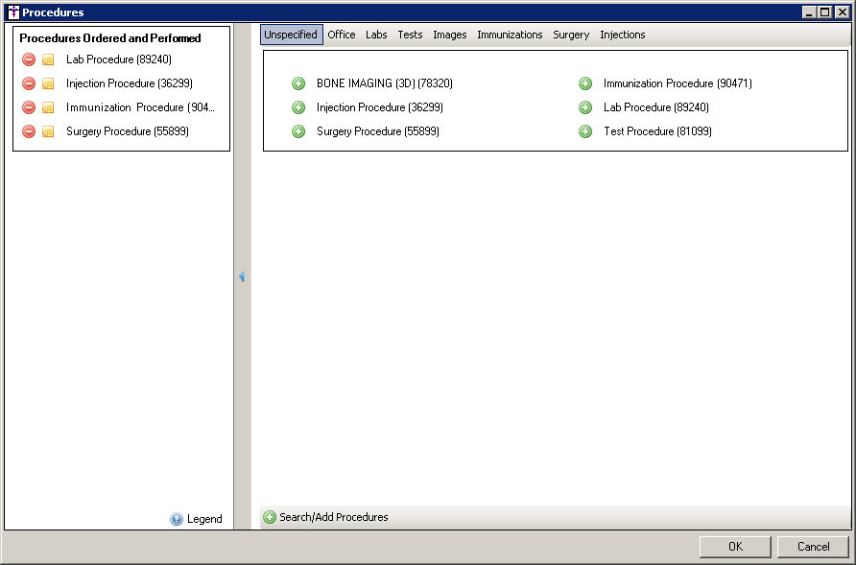Add Lab Procedure (89240) with green plus icon
856x565 pixels.
(x=585, y=107)
